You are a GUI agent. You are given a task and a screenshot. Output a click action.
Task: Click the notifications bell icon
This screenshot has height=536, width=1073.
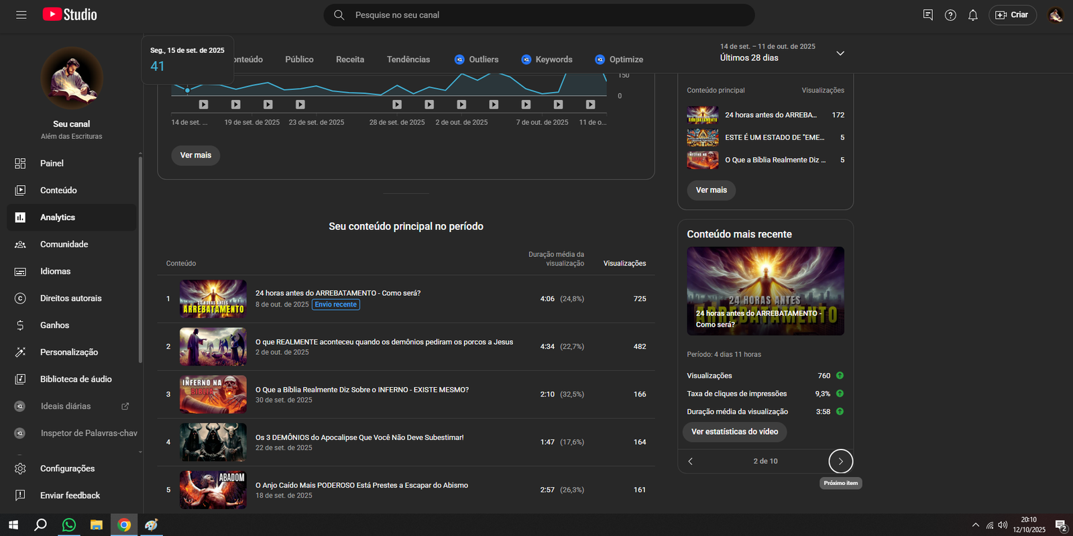click(972, 15)
